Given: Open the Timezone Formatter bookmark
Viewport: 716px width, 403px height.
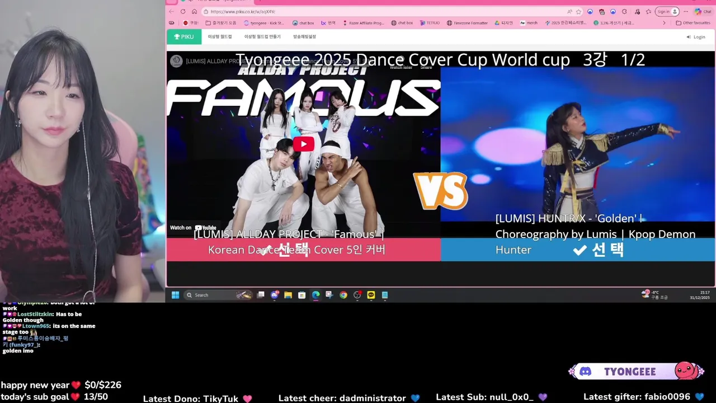Looking at the screenshot, I should (x=467, y=23).
